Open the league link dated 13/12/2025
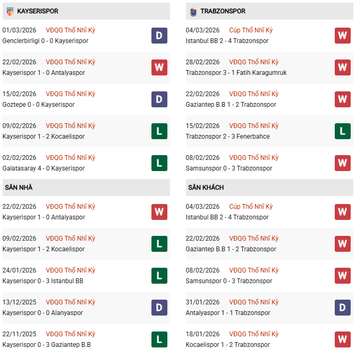The image size is (356, 357). coord(71,302)
